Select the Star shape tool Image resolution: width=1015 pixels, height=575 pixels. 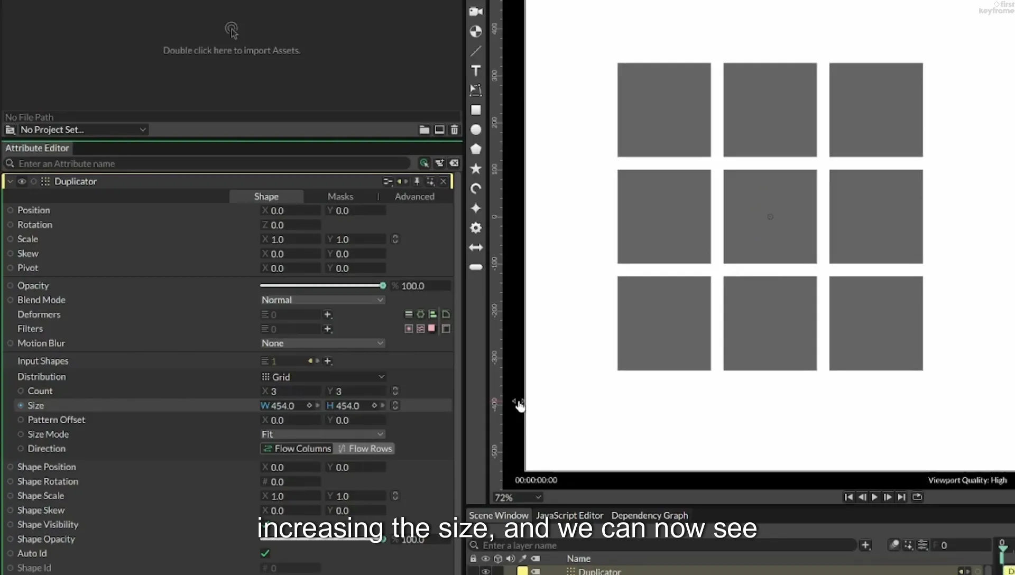(476, 169)
